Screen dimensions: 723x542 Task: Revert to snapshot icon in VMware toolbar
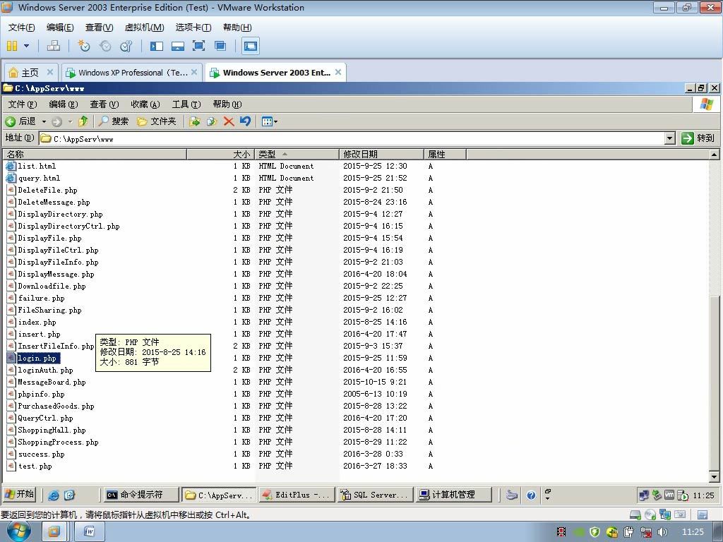pos(105,46)
